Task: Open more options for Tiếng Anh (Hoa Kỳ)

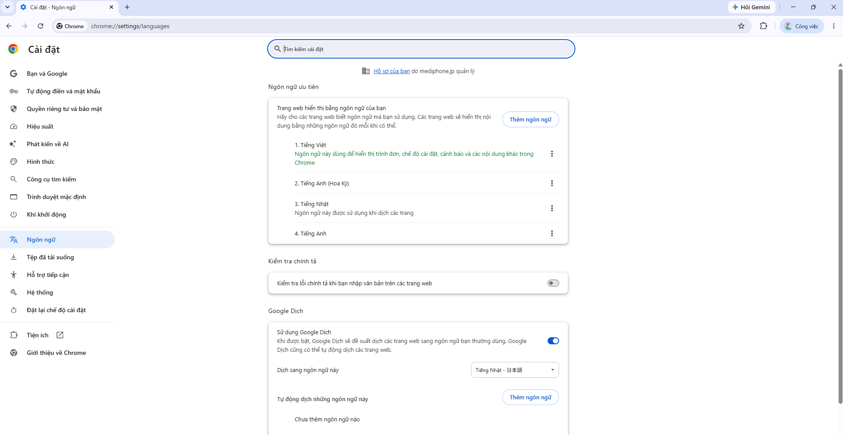Action: [552, 183]
